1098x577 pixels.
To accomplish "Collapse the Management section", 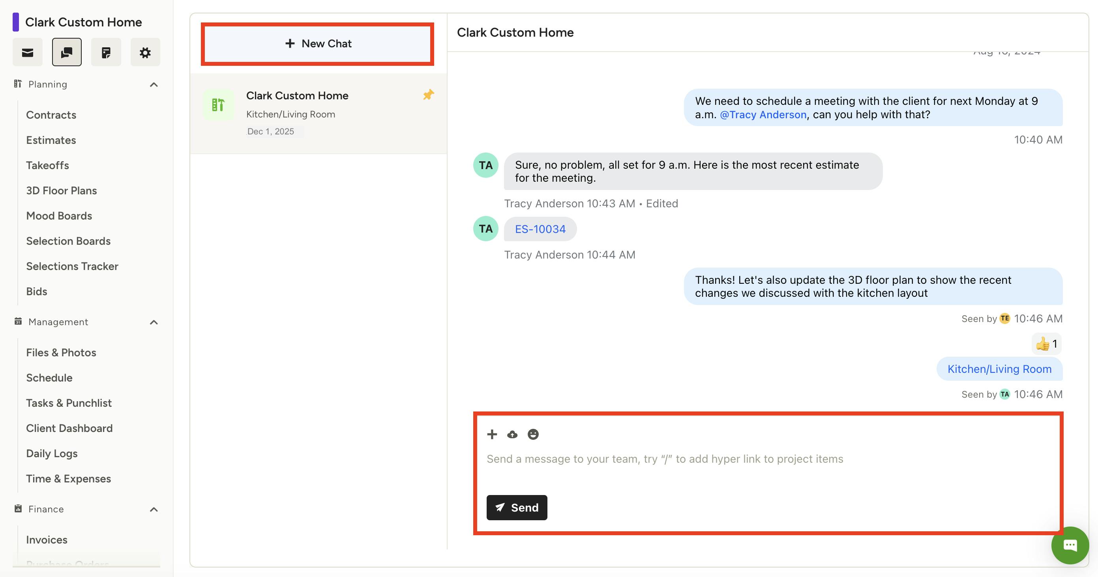I will [x=154, y=322].
